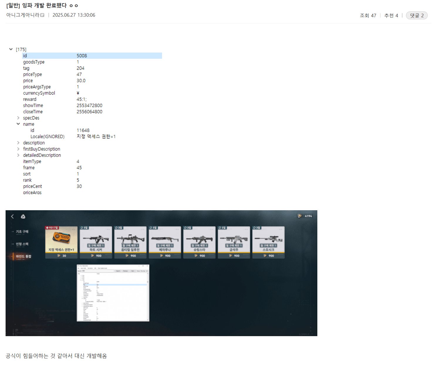Click the reward value 45:1;
433x366 pixels.
click(x=82, y=99)
